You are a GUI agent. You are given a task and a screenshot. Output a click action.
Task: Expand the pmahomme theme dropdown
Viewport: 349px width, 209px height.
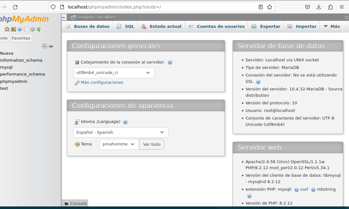[x=119, y=144]
